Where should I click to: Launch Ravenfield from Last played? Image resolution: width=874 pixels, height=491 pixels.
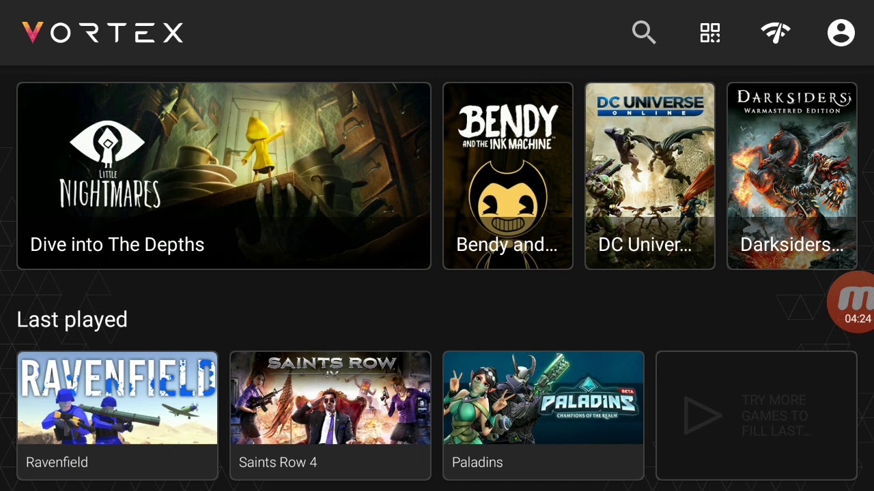tap(117, 415)
